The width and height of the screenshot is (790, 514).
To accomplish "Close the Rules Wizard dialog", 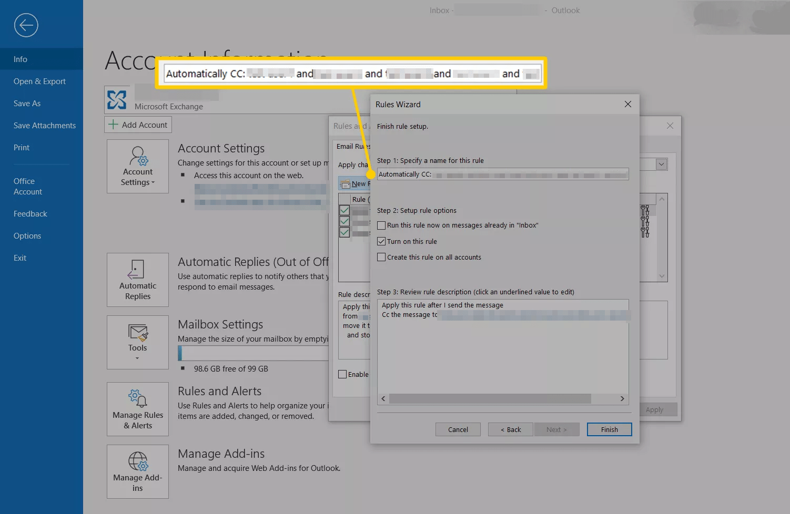I will coord(627,104).
